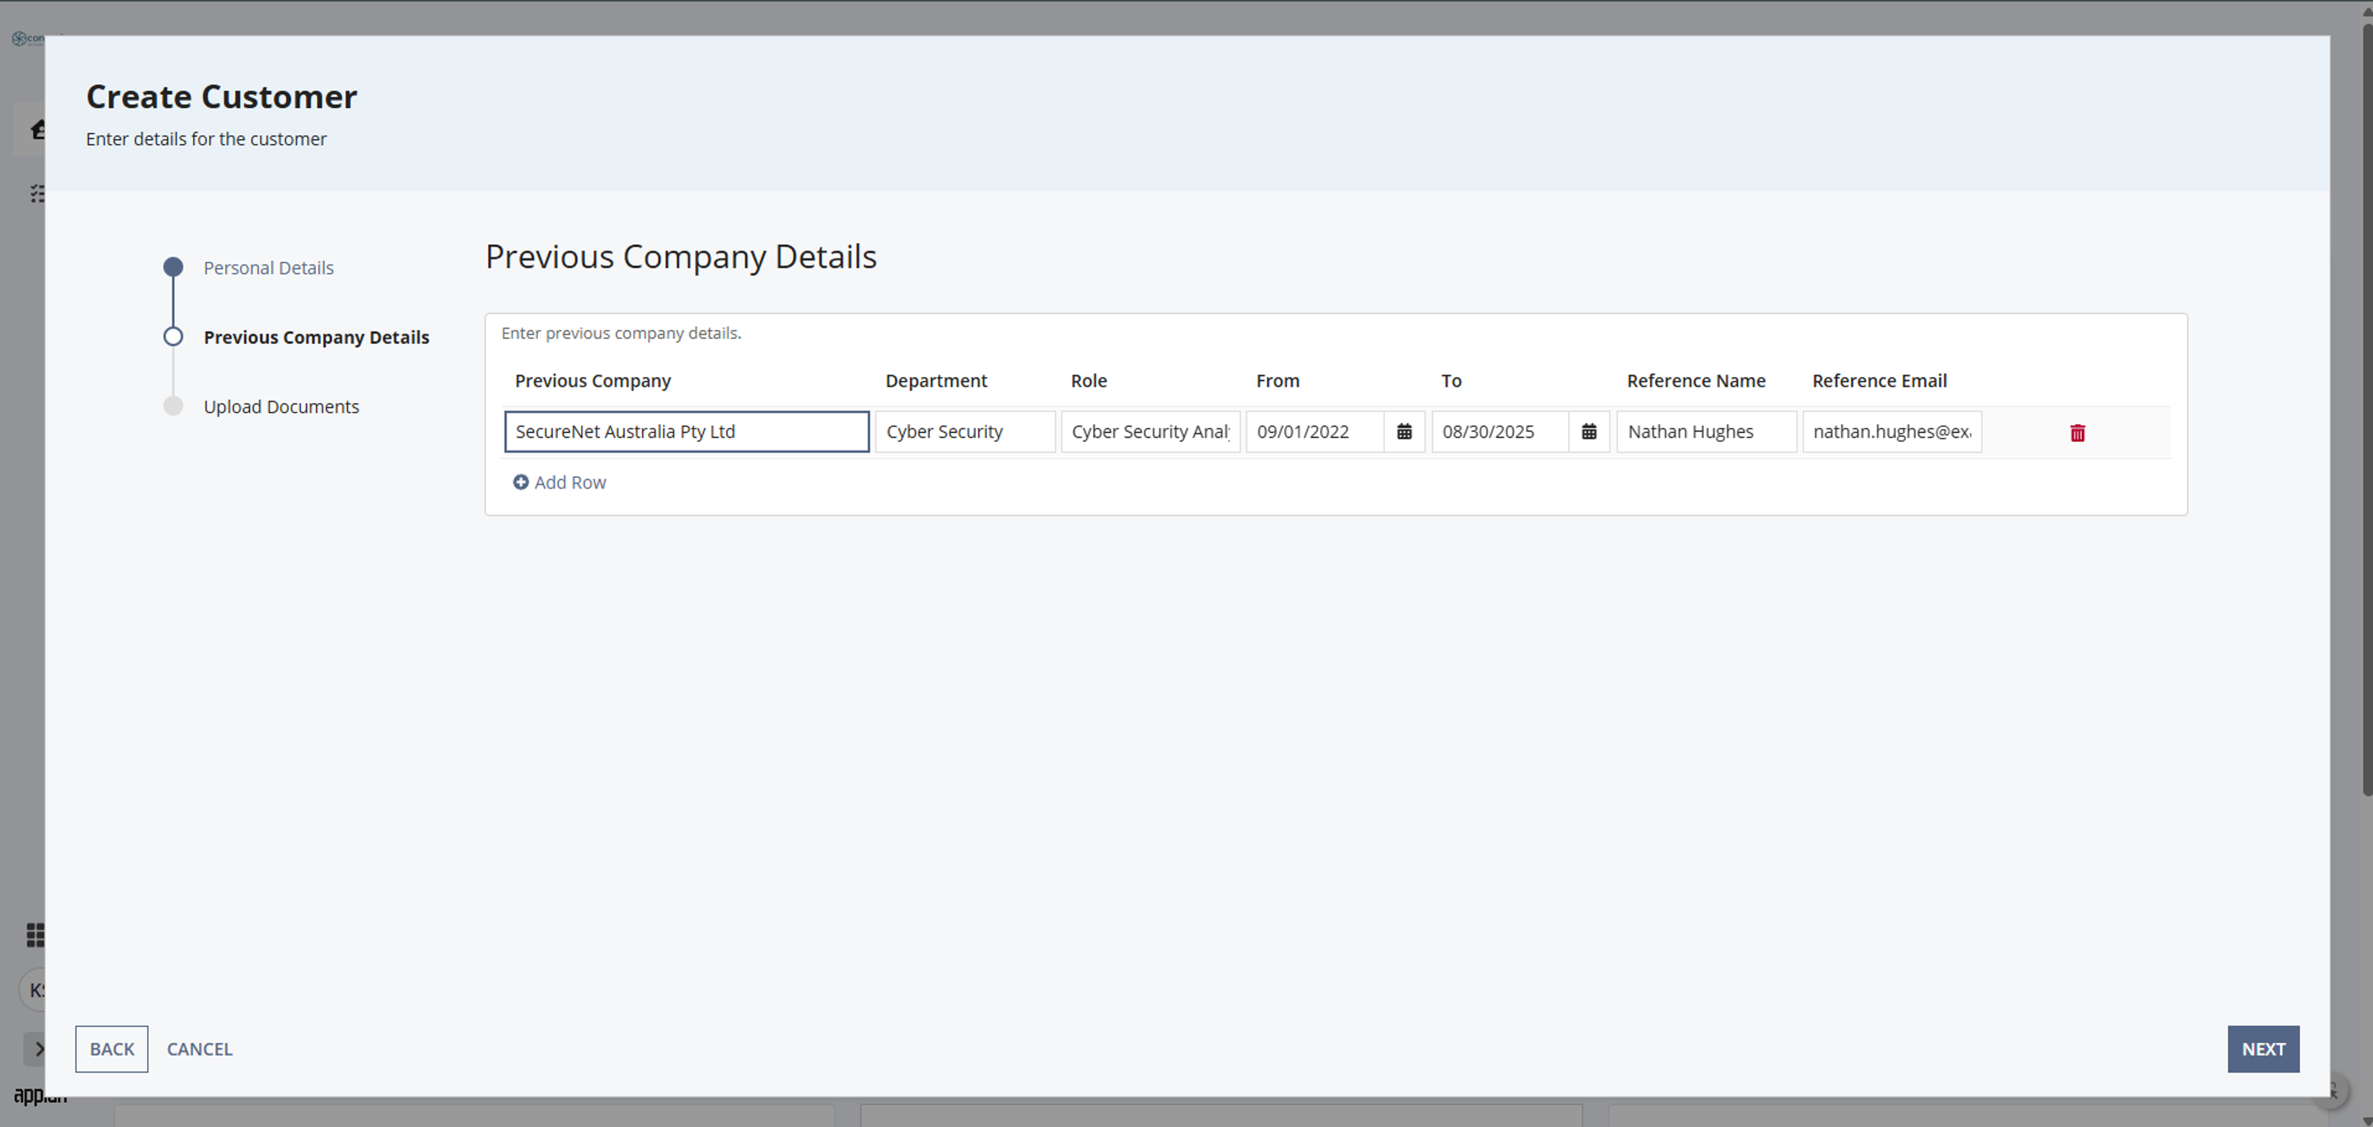Image resolution: width=2373 pixels, height=1127 pixels.
Task: Go to the Personal Details step
Action: click(268, 268)
